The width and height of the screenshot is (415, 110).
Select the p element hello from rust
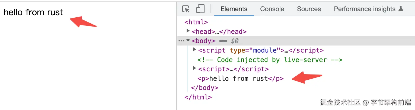click(x=240, y=79)
